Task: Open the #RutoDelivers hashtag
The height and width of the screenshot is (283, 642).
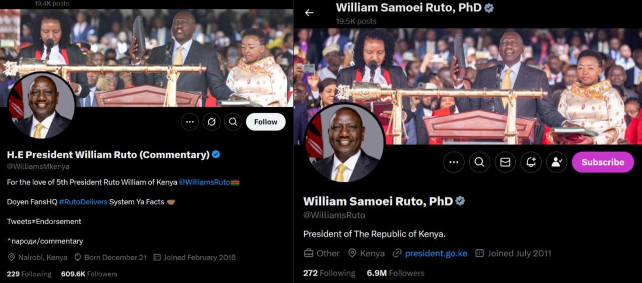Action: (x=83, y=201)
